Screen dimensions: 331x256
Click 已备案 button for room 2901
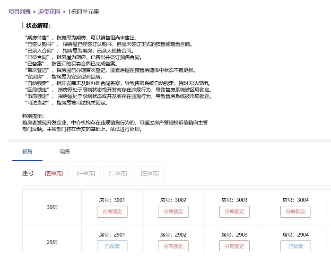coord(112,246)
